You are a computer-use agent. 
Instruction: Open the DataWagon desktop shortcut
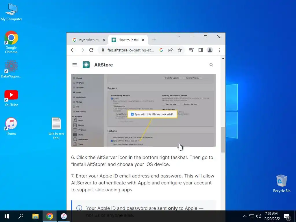pyautogui.click(x=11, y=69)
